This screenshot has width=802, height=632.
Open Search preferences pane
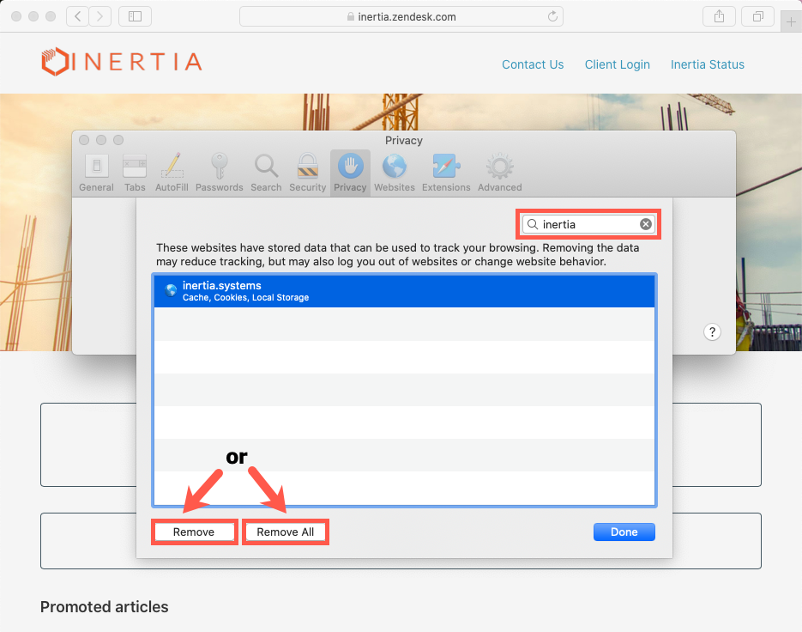266,173
